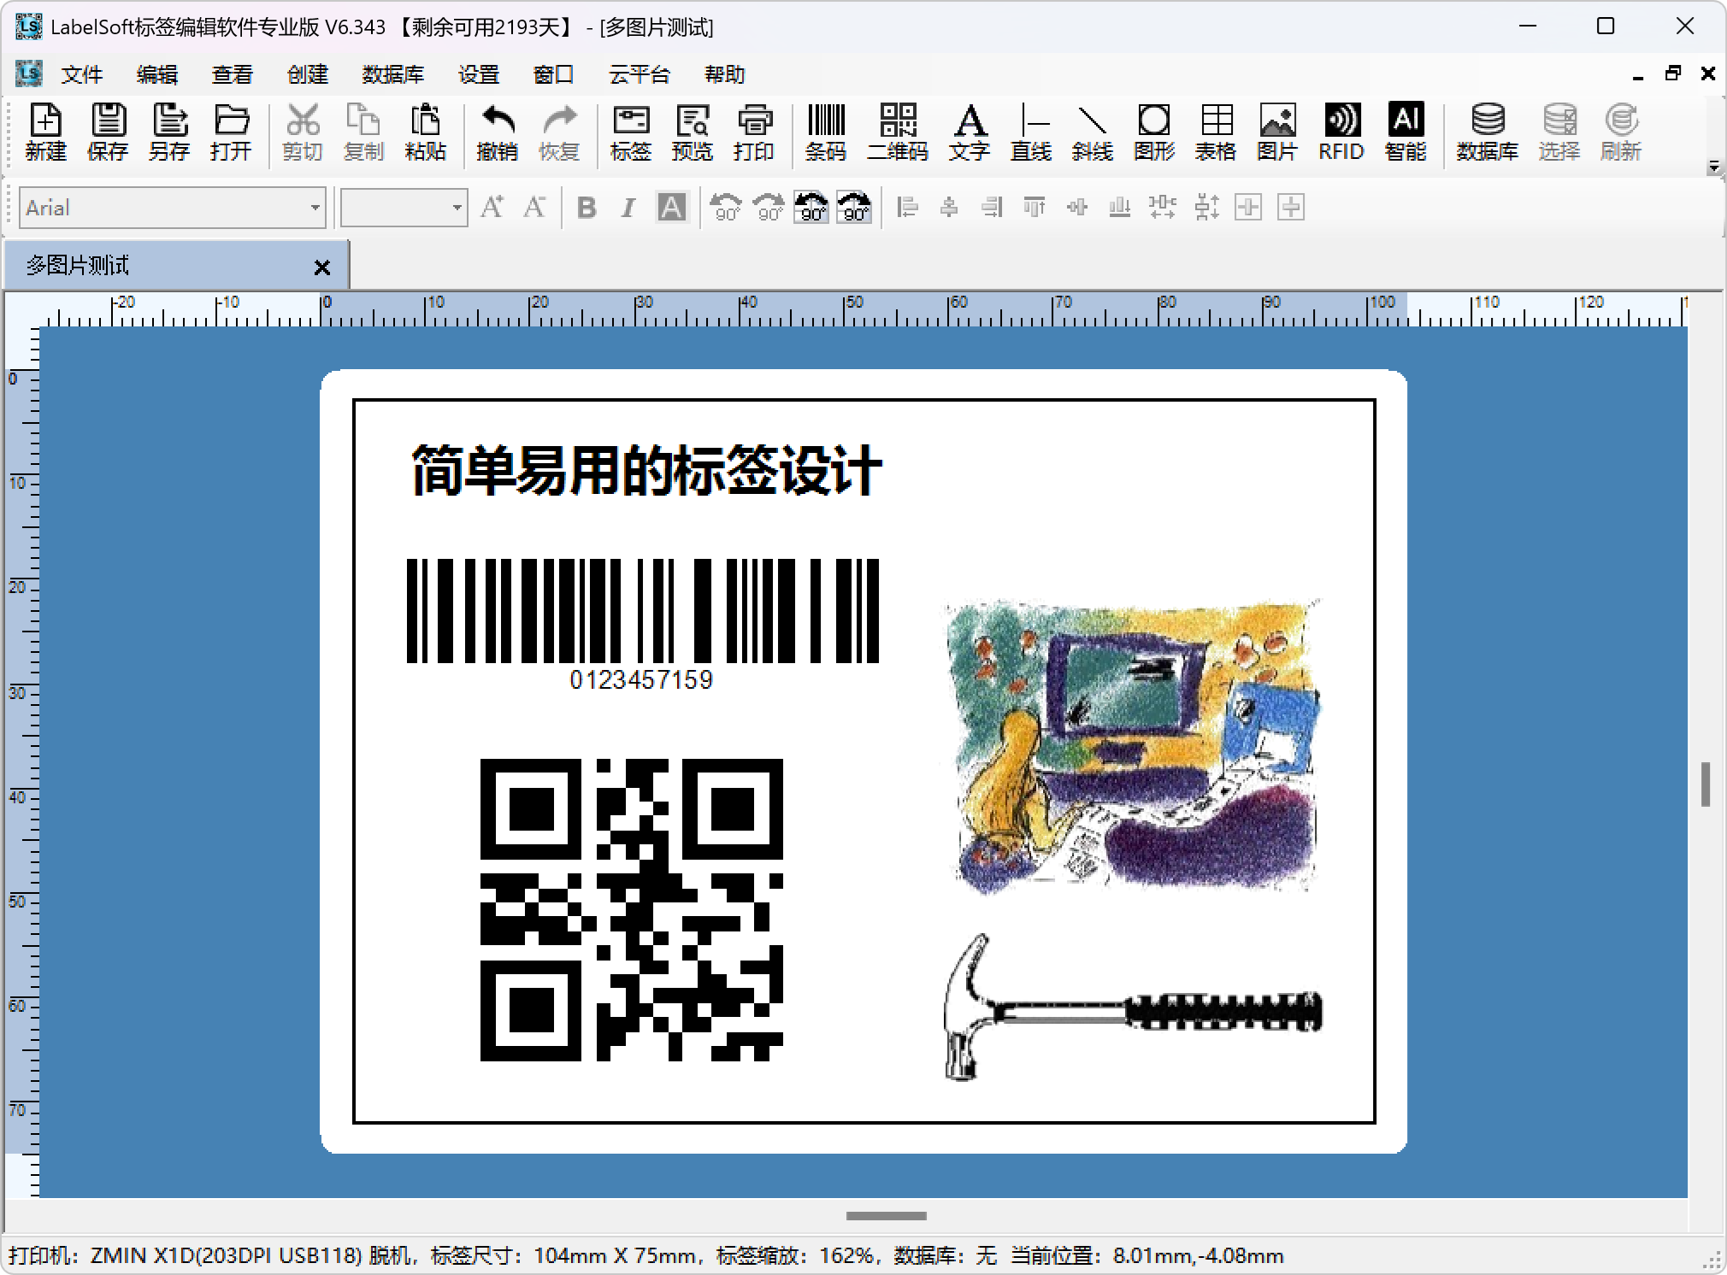Open the 数据库 (Database) toolbar icon

click(1488, 132)
